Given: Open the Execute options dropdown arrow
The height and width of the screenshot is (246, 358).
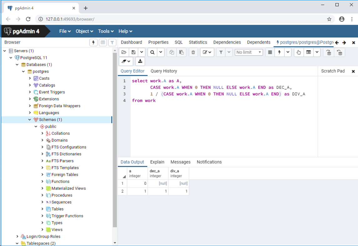Looking at the screenshot, I should [288, 52].
